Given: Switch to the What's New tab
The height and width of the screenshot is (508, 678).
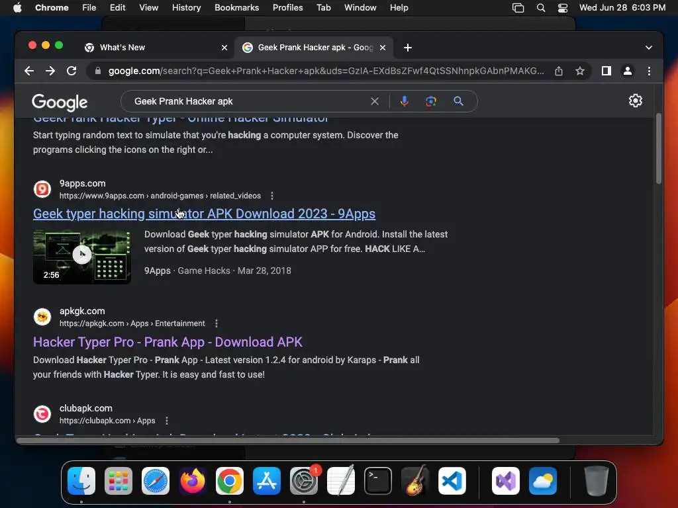Looking at the screenshot, I should [156, 48].
